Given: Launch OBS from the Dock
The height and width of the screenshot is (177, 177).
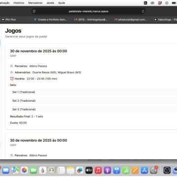Looking at the screenshot, I should coord(167,170).
